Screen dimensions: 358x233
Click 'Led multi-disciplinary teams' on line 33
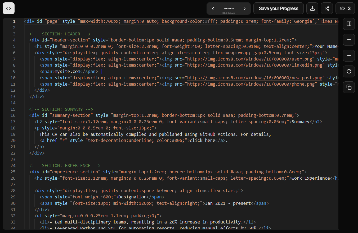[x=91, y=222]
